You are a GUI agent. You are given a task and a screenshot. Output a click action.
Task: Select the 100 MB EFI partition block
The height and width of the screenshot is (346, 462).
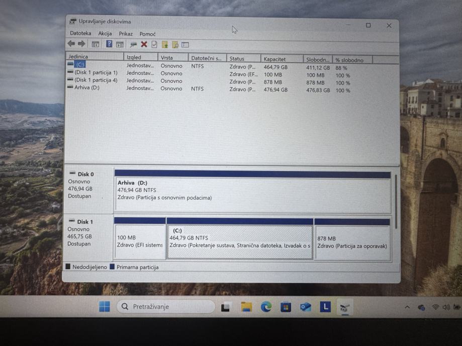tap(140, 239)
